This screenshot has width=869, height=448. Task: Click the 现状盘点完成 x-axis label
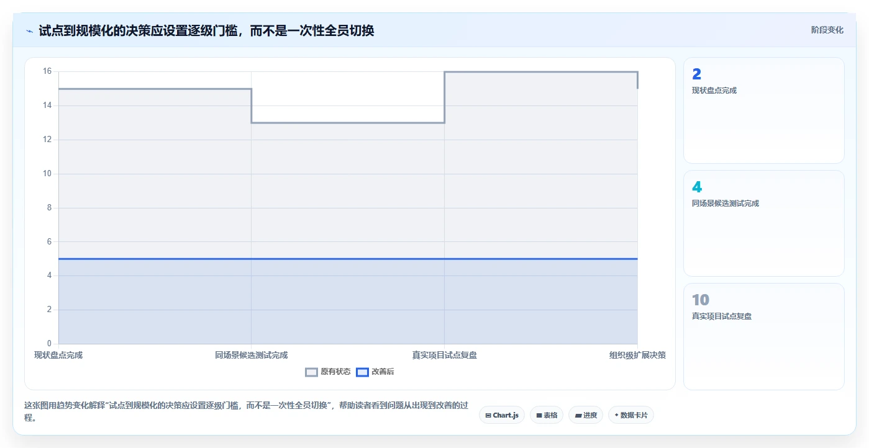coord(58,355)
